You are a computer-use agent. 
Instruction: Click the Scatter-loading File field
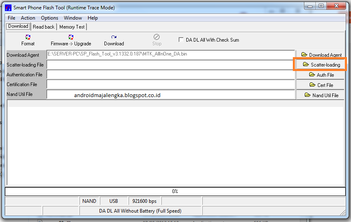pos(170,65)
